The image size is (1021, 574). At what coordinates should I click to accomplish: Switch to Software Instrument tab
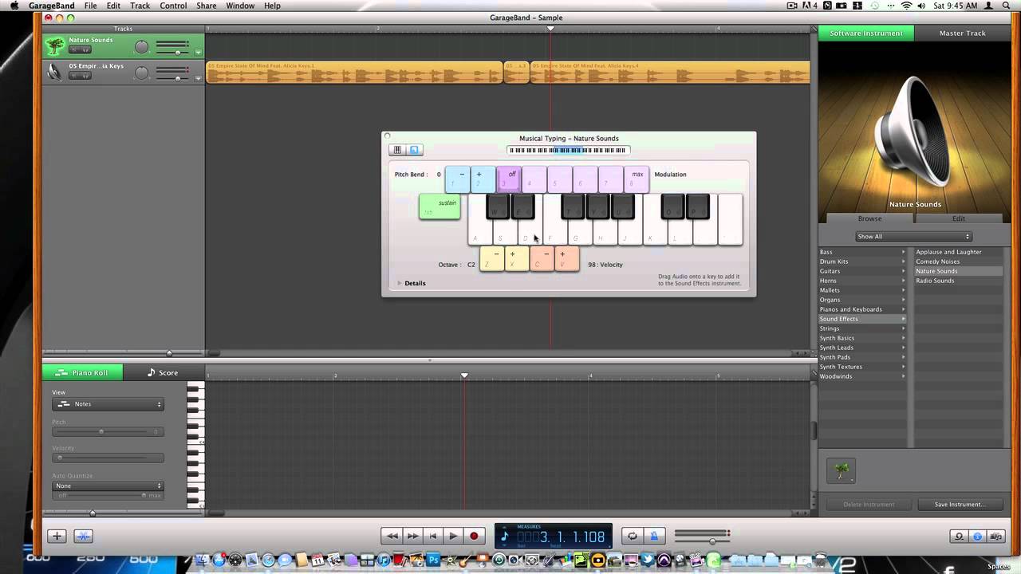click(x=866, y=33)
